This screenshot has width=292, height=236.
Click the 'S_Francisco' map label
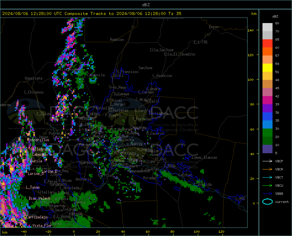128,72
